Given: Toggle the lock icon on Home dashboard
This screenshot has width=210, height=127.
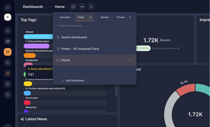Looking at the screenshot, I should pyautogui.click(x=128, y=60).
